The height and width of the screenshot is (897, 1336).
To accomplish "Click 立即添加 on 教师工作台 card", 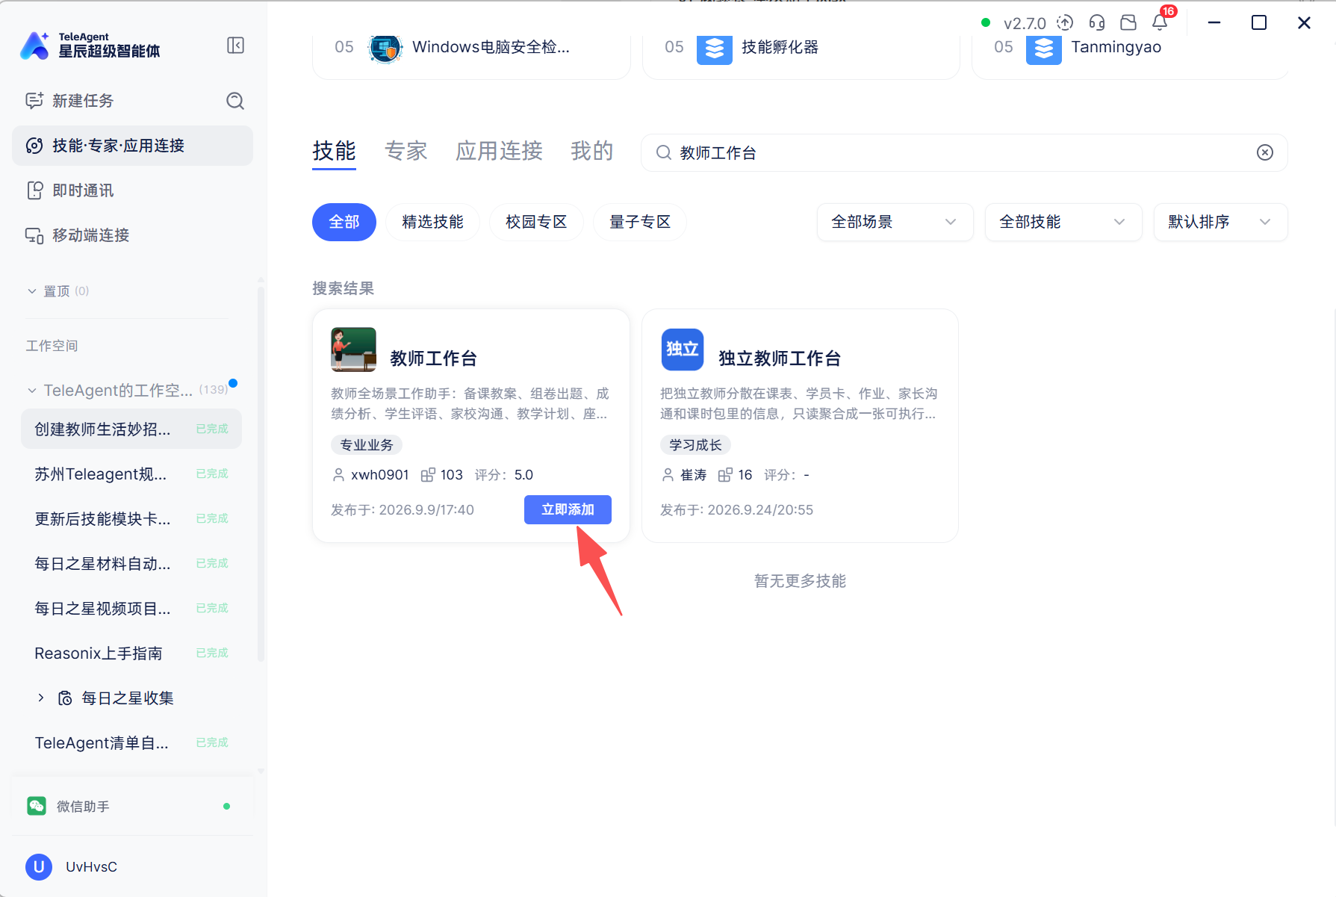I will tap(568, 509).
